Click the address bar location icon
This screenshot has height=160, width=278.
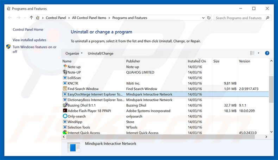pyautogui.click(x=38, y=18)
